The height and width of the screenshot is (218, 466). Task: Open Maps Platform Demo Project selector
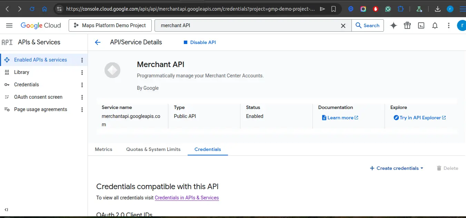point(110,25)
